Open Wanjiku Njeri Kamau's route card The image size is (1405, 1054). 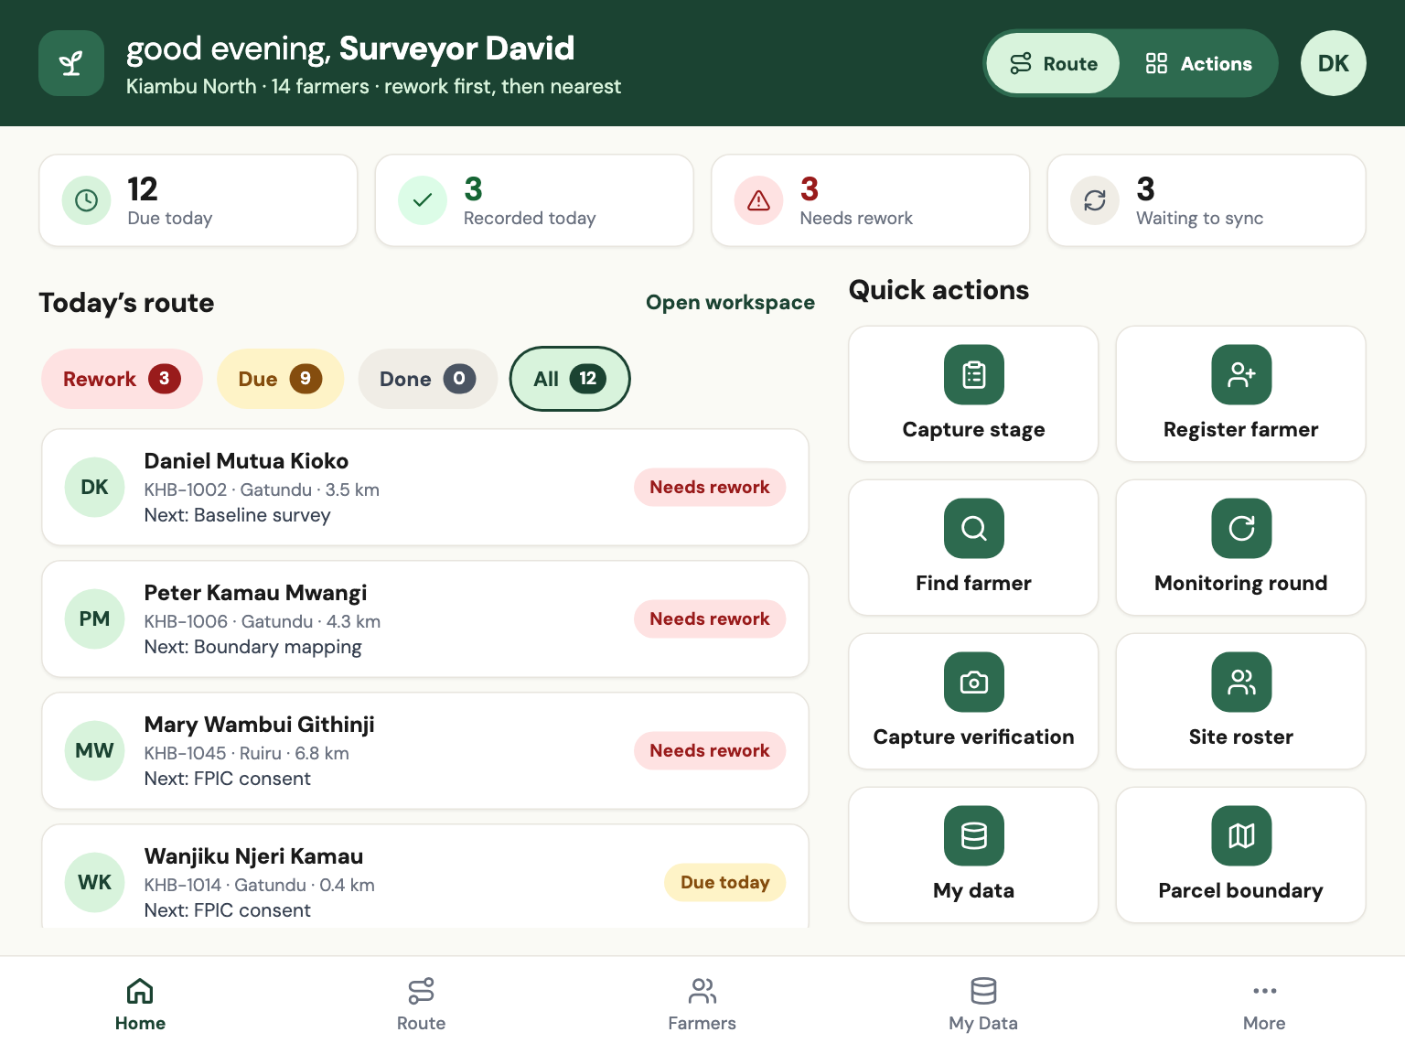425,877
